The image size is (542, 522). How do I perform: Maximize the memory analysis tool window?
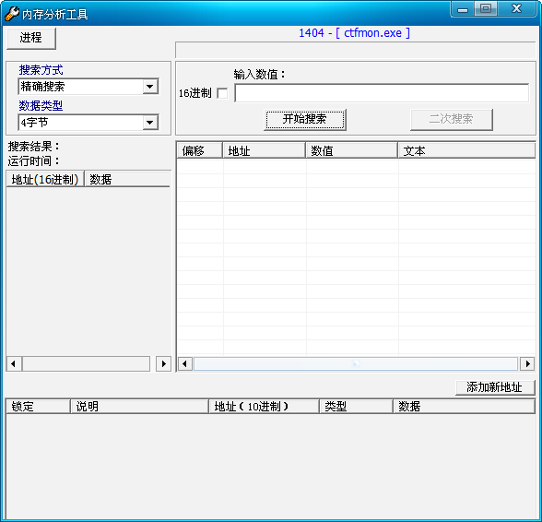[x=486, y=9]
